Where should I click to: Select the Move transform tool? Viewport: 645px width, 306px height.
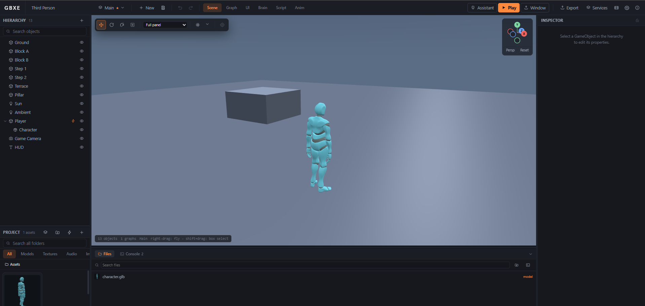point(101,25)
